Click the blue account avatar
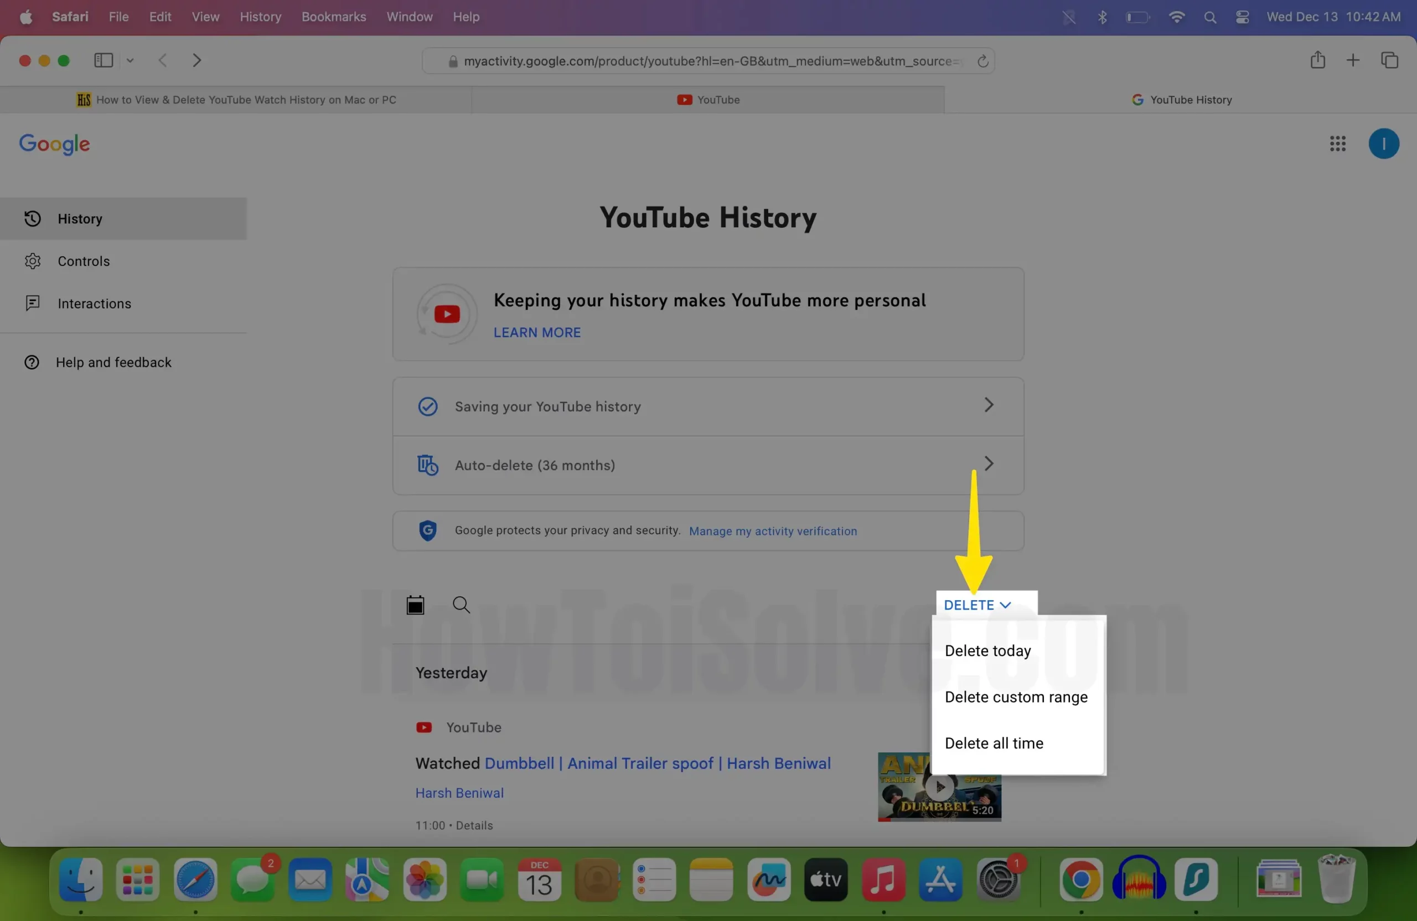The image size is (1417, 921). point(1383,143)
